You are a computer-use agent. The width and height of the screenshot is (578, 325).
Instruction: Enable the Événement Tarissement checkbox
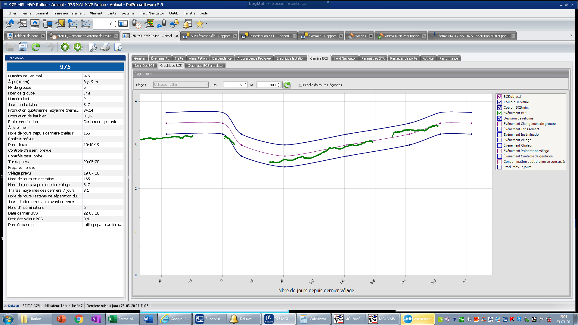500,129
